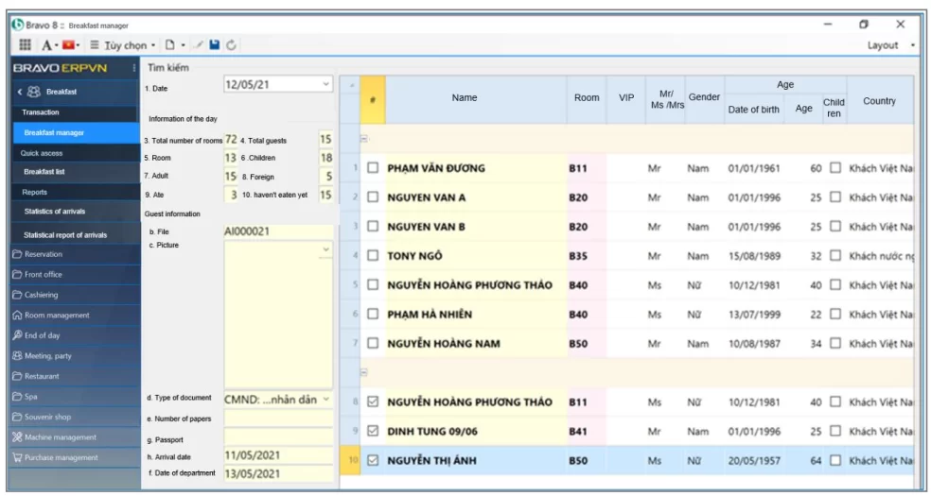Click the font 'A' toolbar icon
Screen dimensions: 931x496
[46, 45]
